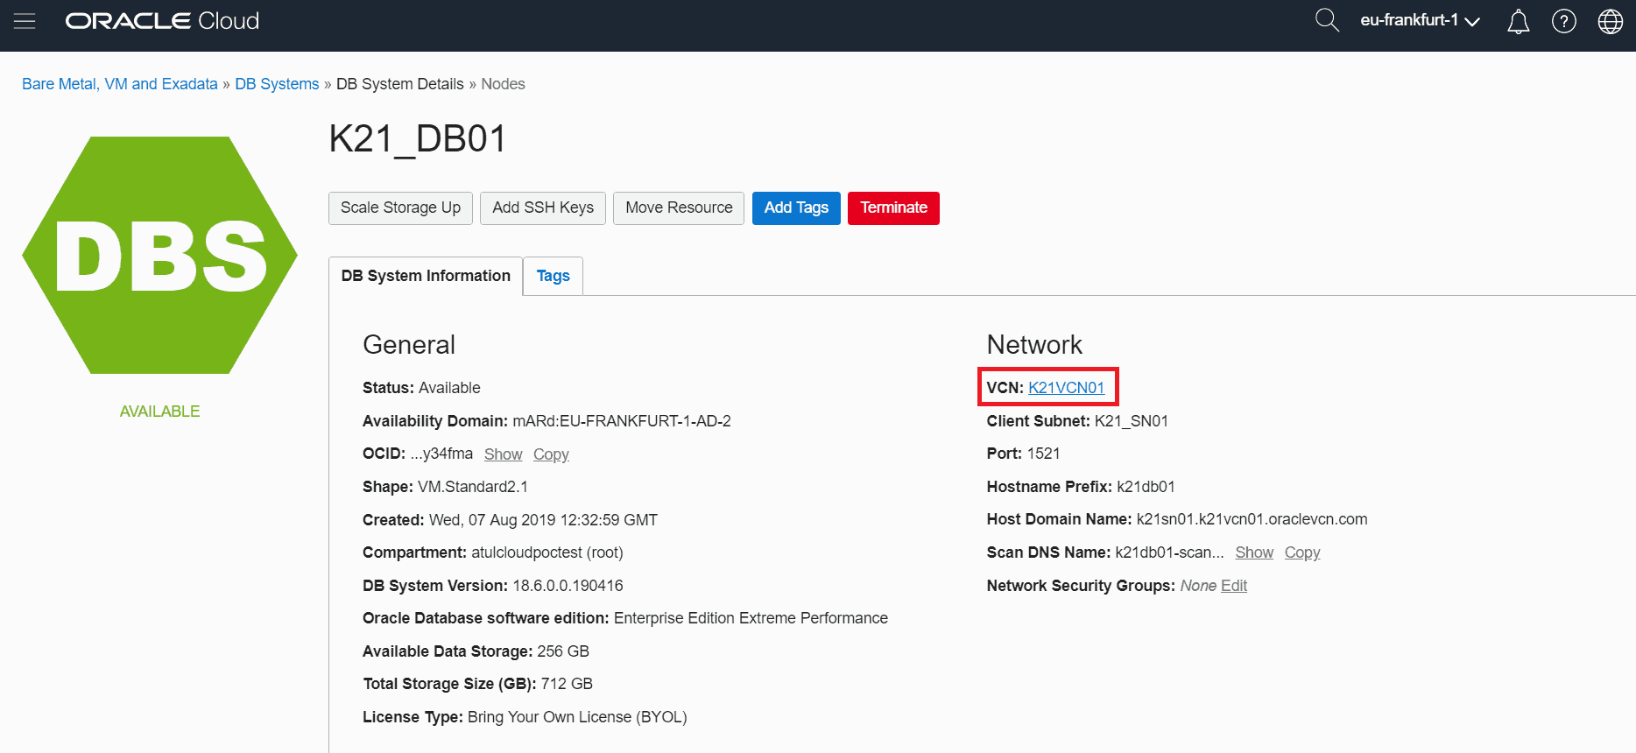The width and height of the screenshot is (1636, 753).
Task: Open the help question mark icon
Action: click(x=1563, y=21)
